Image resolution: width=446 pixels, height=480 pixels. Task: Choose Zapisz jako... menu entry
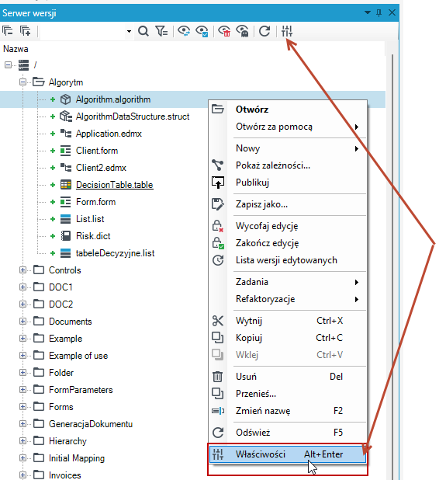point(287,204)
